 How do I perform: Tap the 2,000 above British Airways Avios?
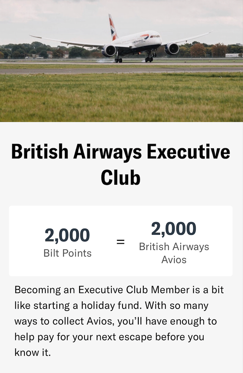(174, 229)
